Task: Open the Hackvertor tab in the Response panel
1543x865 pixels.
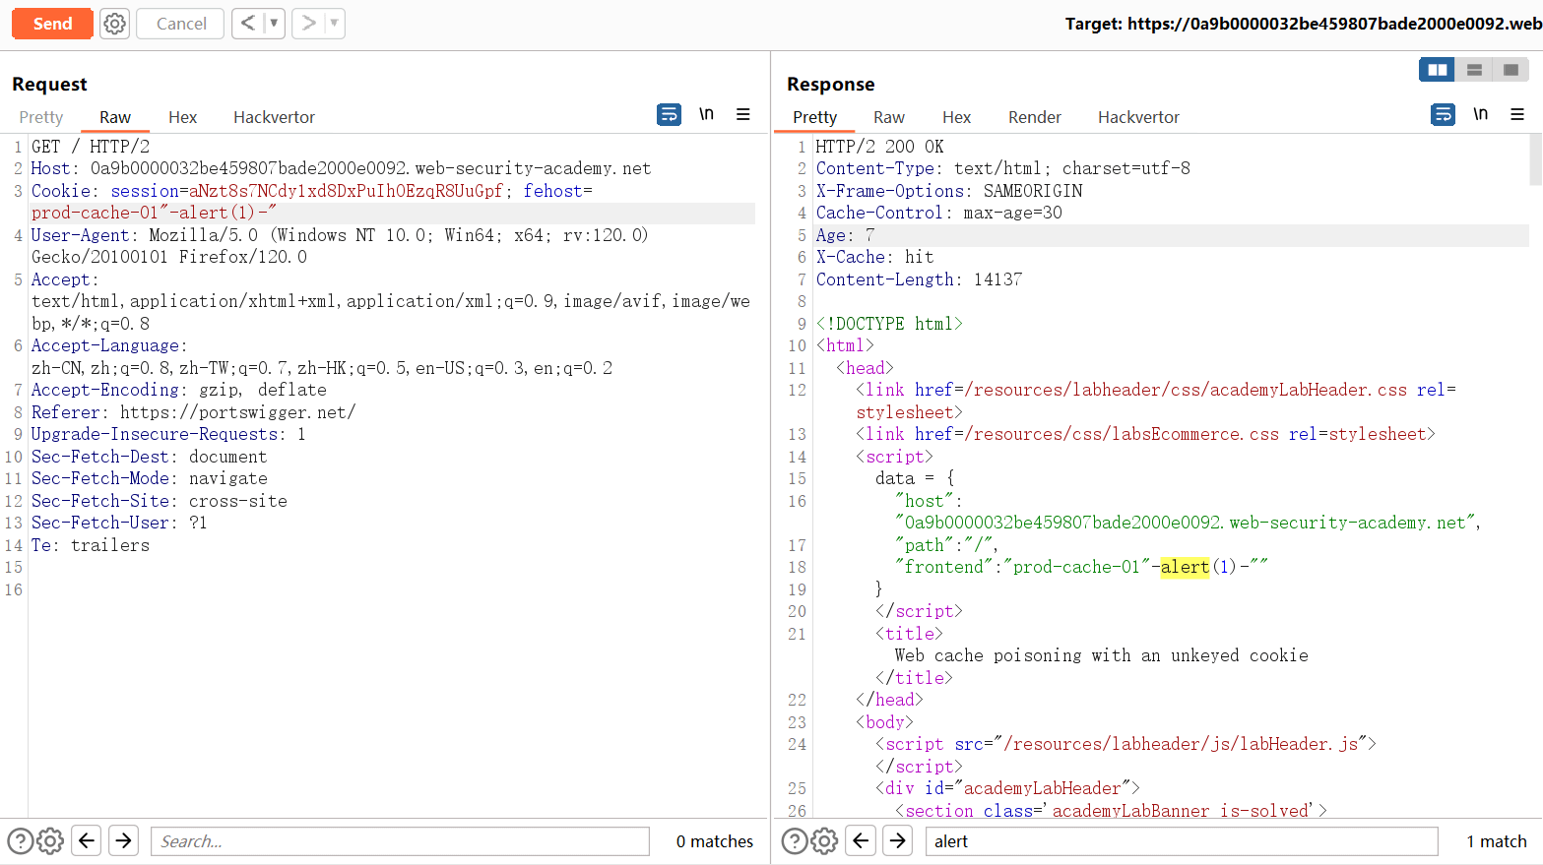Action: pos(1138,117)
